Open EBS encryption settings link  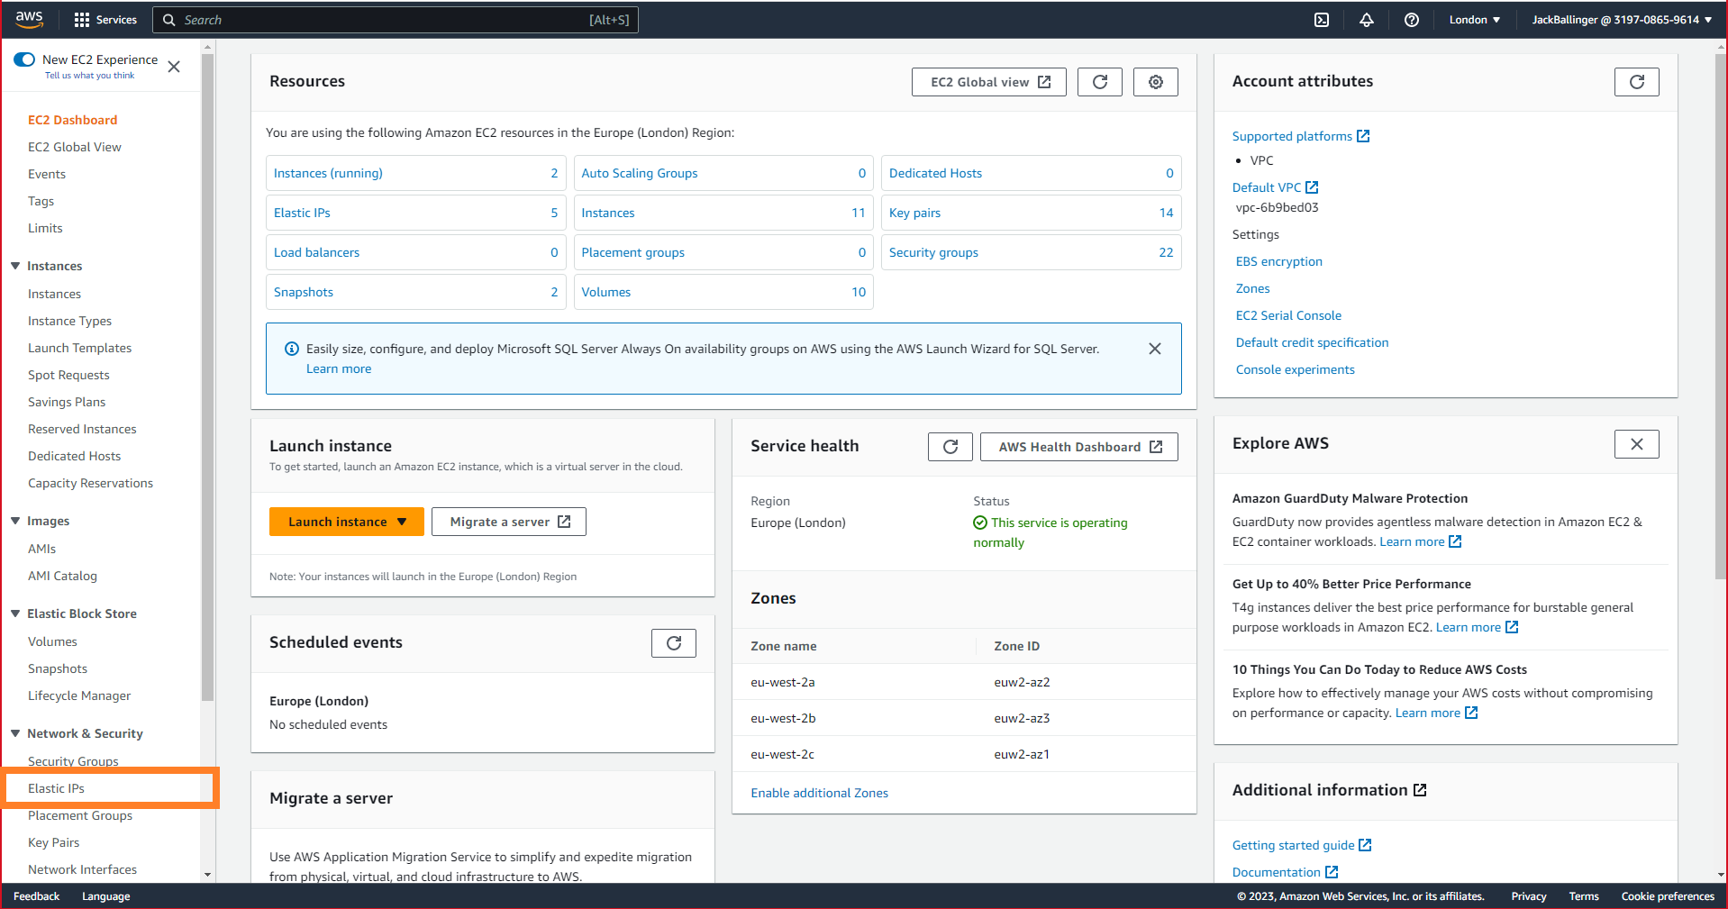pos(1279,261)
